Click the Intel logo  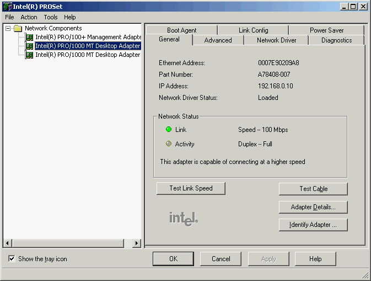(x=184, y=219)
